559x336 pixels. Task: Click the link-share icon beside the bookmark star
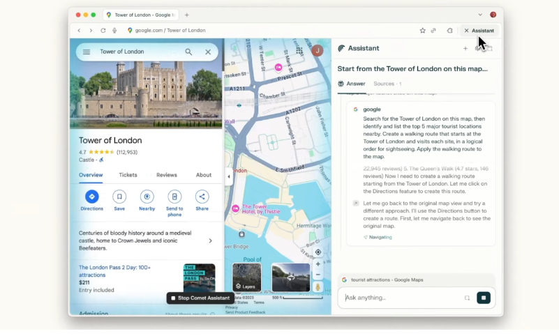click(433, 31)
